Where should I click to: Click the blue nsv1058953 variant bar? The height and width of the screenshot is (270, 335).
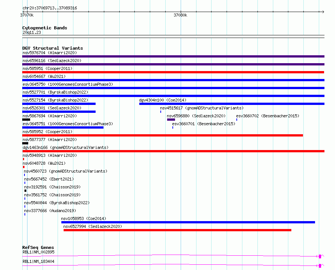point(188,222)
